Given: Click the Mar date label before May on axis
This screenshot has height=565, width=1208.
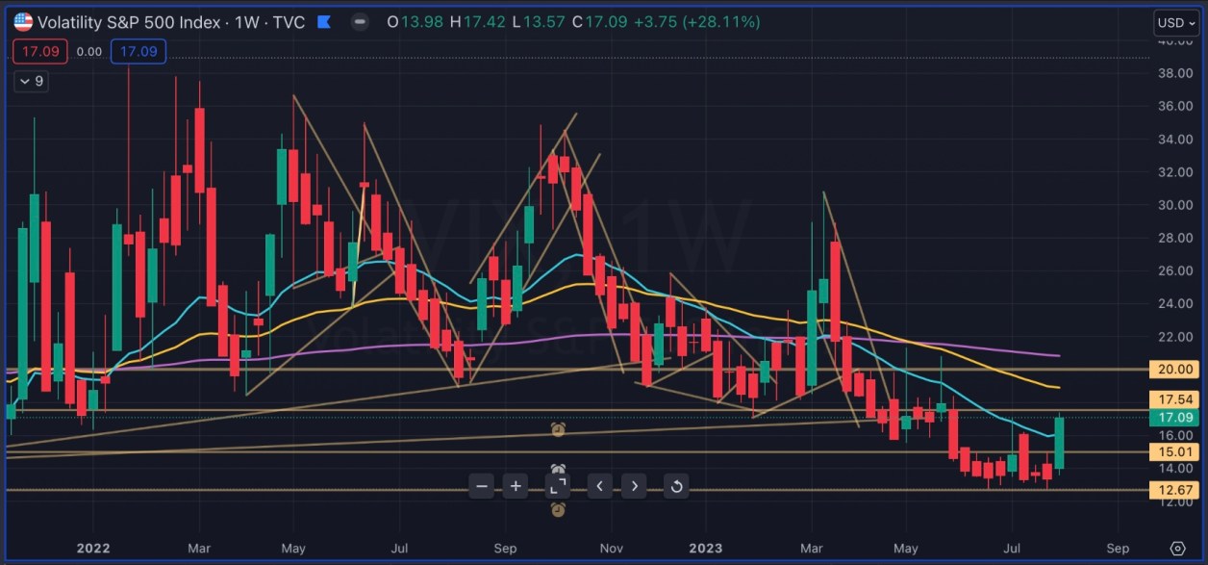Looking at the screenshot, I should [199, 549].
